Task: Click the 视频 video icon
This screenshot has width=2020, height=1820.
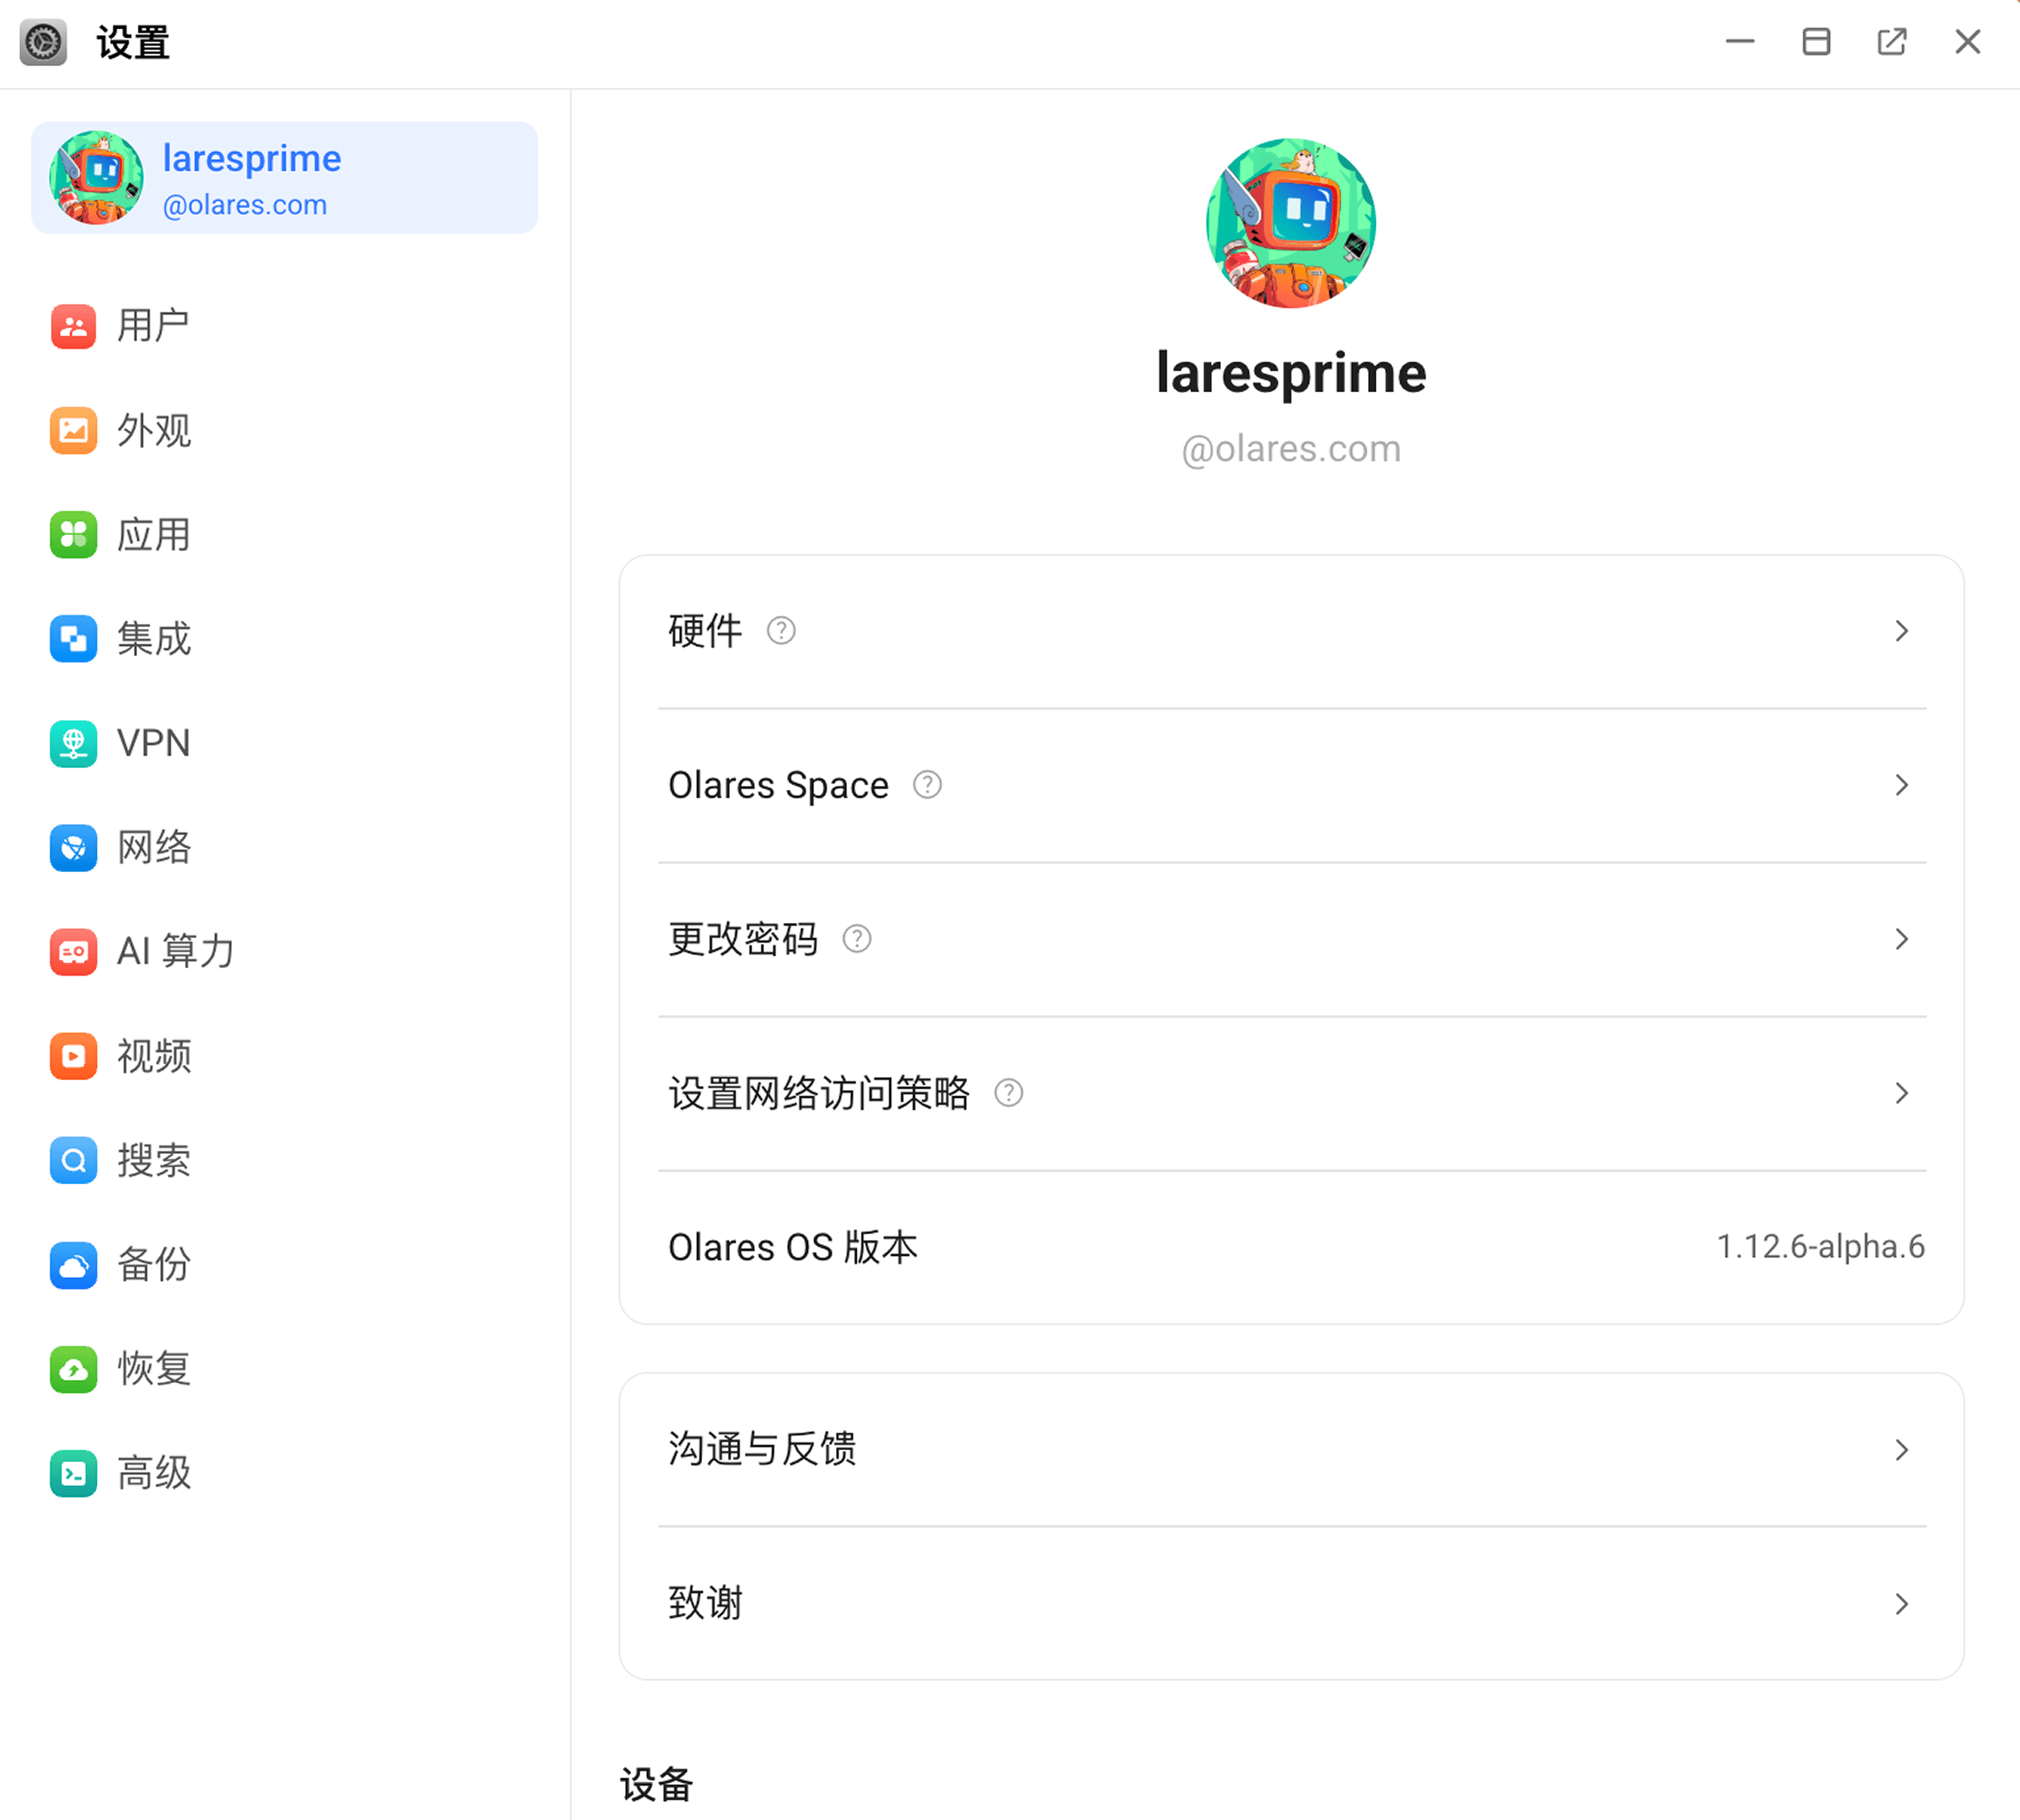Action: coord(73,1056)
